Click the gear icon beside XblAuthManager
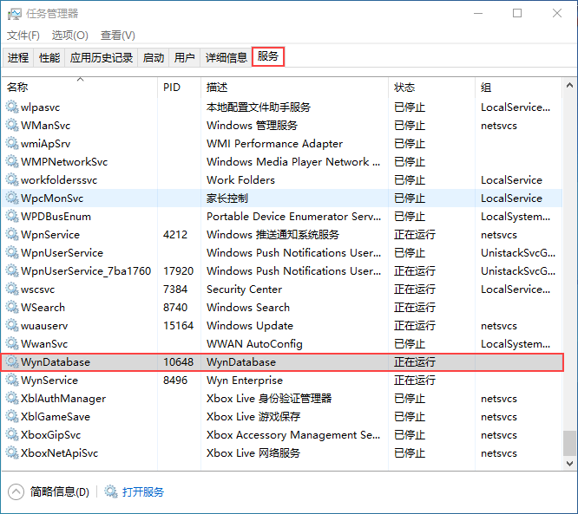Screen dimensions: 578x514 tap(12, 399)
